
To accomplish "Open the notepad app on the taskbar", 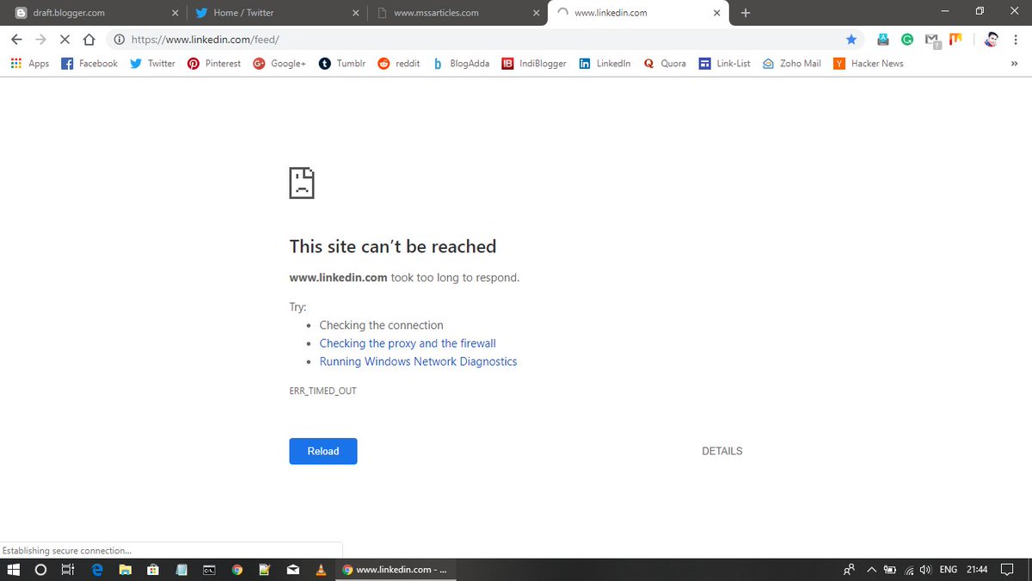I will tap(181, 569).
